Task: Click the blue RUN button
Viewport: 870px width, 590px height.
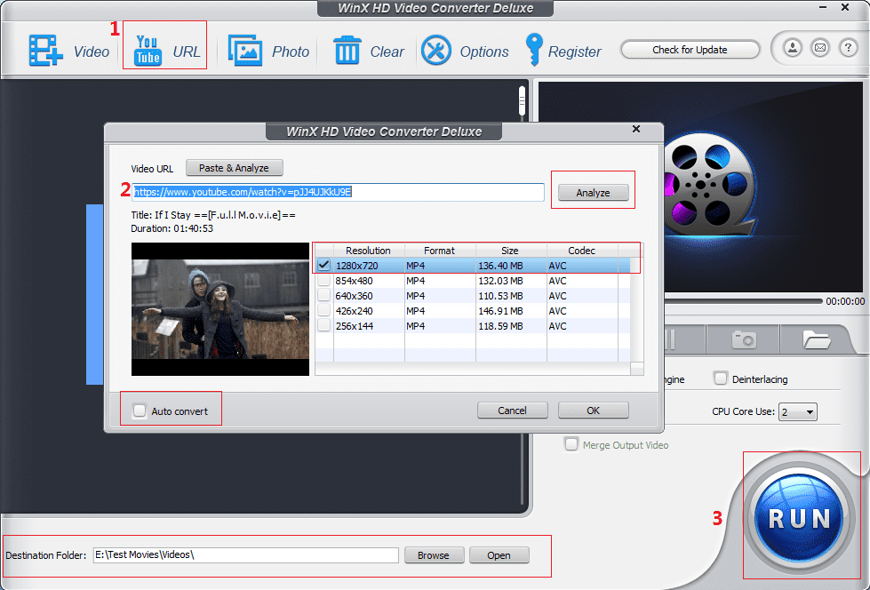Action: tap(800, 518)
